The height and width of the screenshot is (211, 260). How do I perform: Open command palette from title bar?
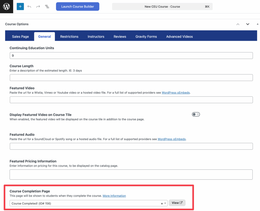click(162, 7)
